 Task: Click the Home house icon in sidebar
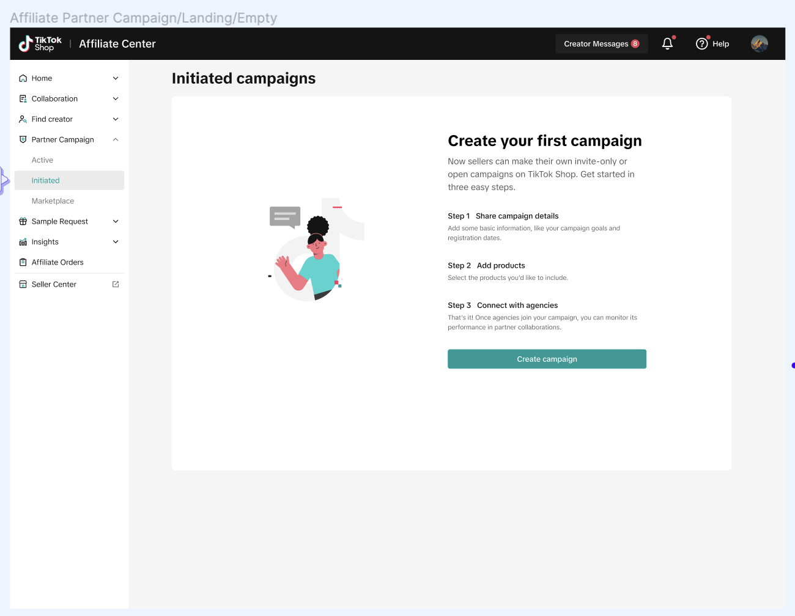[23, 78]
